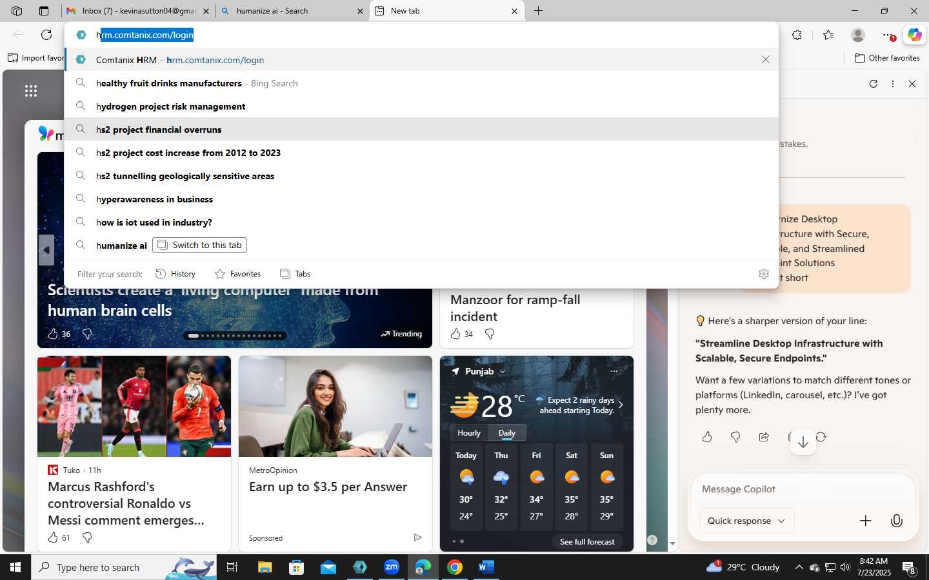Refresh the page using the reload icon

coord(46,35)
